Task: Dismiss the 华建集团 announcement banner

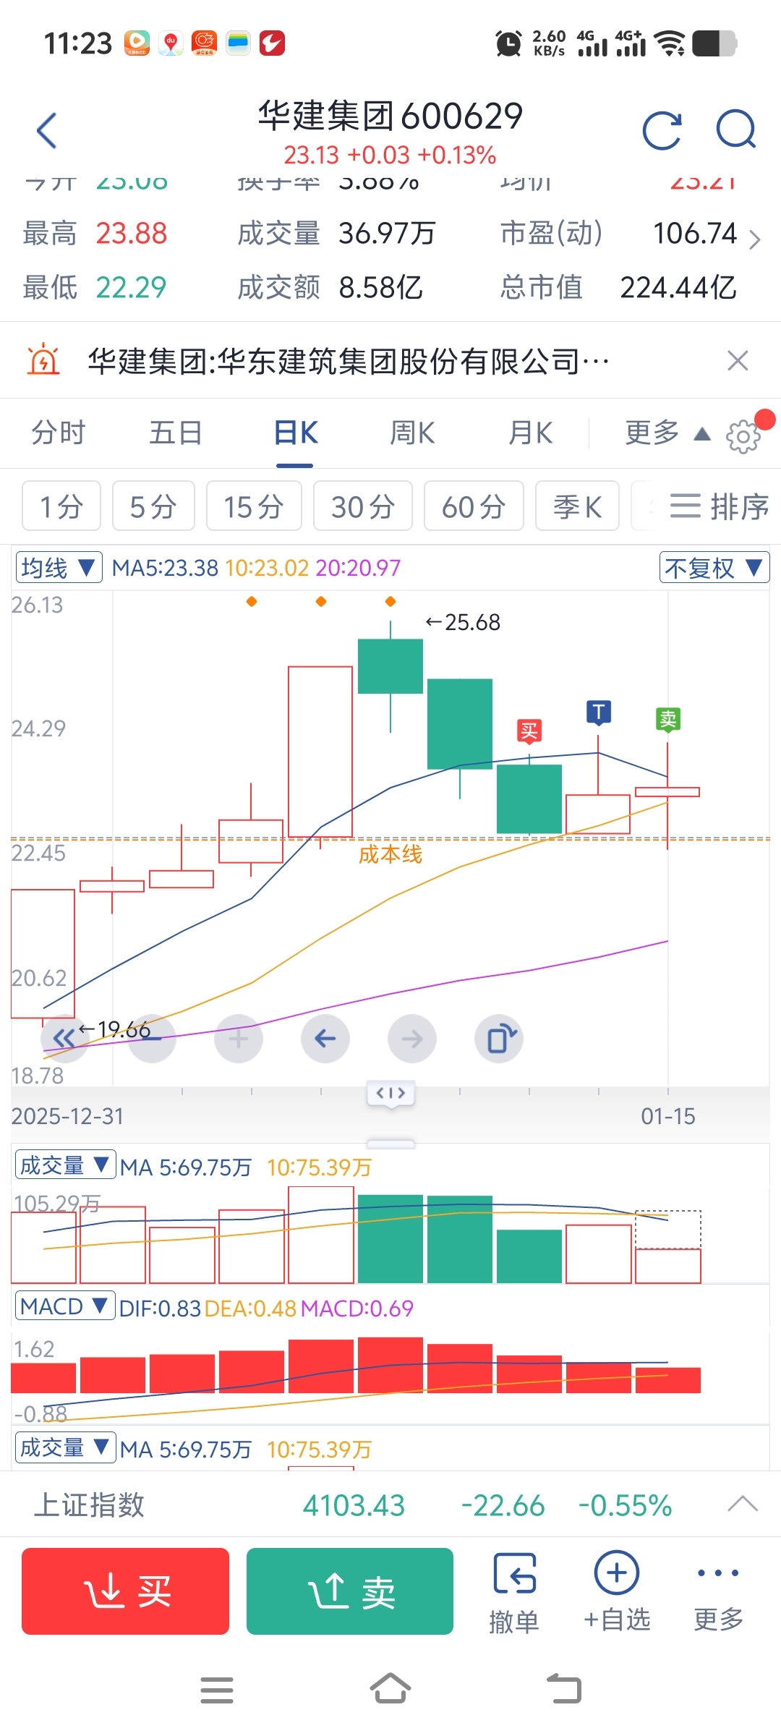Action: tap(737, 360)
